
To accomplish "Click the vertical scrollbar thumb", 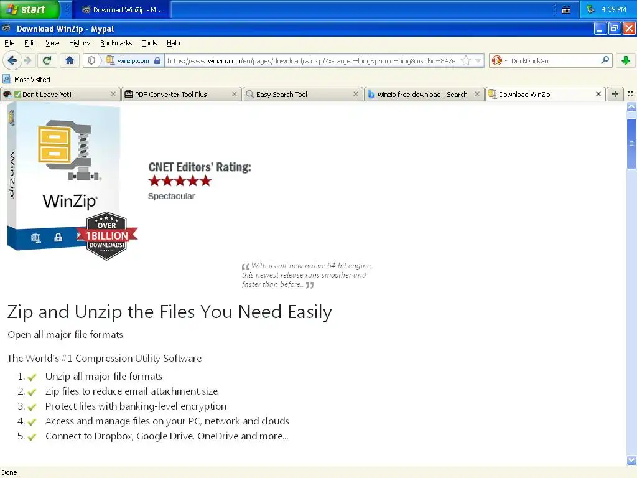I will (x=631, y=143).
